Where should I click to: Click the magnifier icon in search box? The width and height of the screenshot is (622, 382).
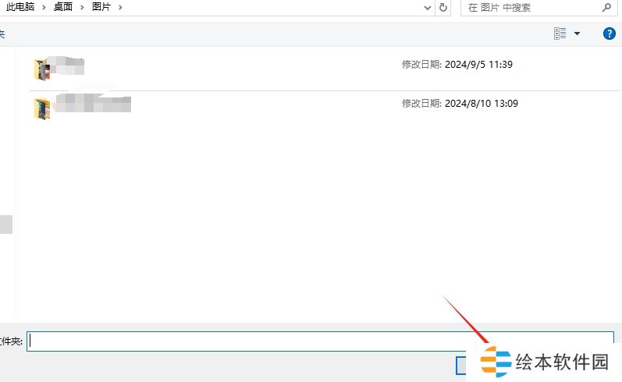click(606, 7)
